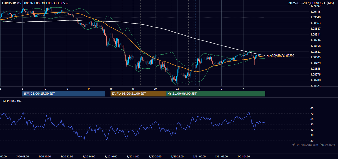Click price axis value 1.08505

pos(316,57)
